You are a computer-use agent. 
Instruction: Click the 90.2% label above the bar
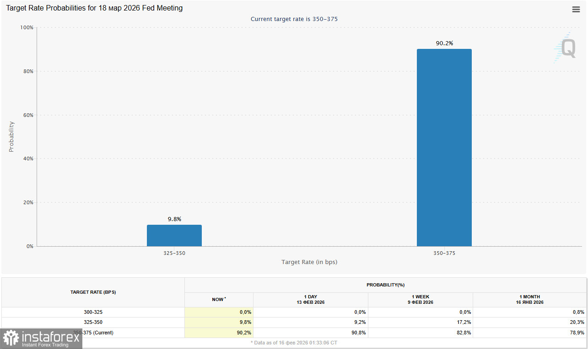(x=444, y=43)
